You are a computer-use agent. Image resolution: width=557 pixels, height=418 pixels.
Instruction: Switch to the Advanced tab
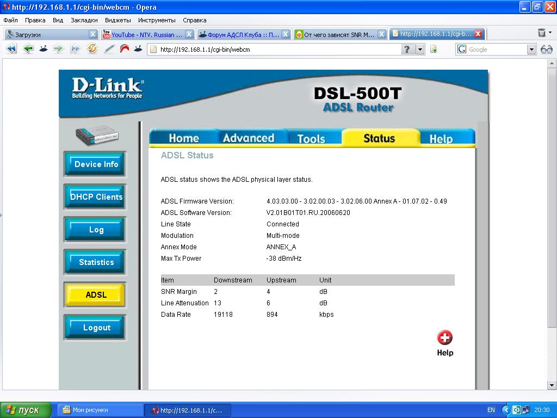[x=248, y=138]
